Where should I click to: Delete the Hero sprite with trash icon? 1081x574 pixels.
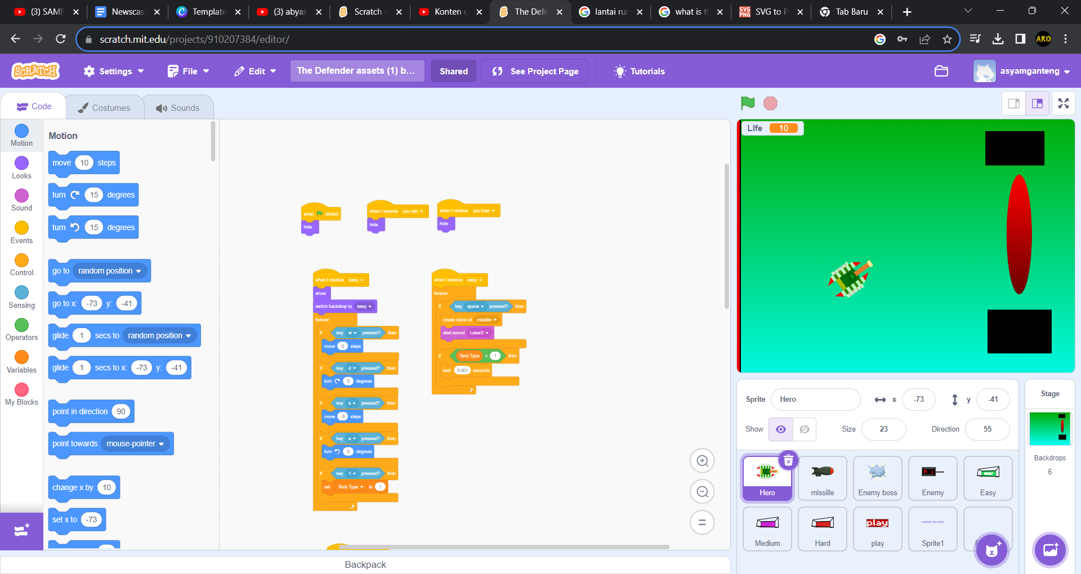tap(788, 461)
